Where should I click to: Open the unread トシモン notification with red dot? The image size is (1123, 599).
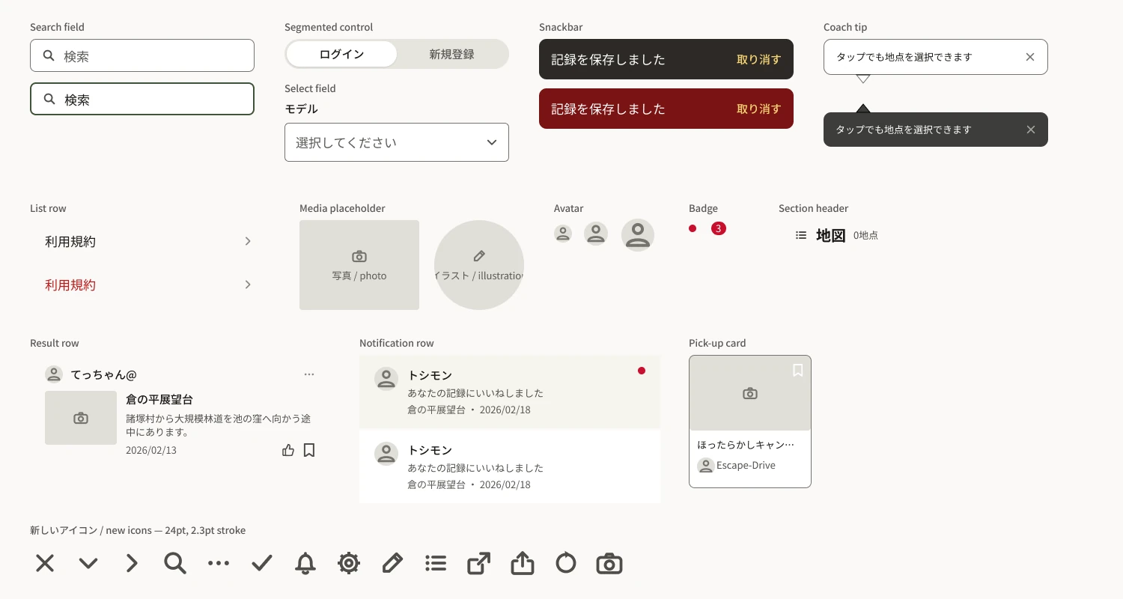pos(510,392)
